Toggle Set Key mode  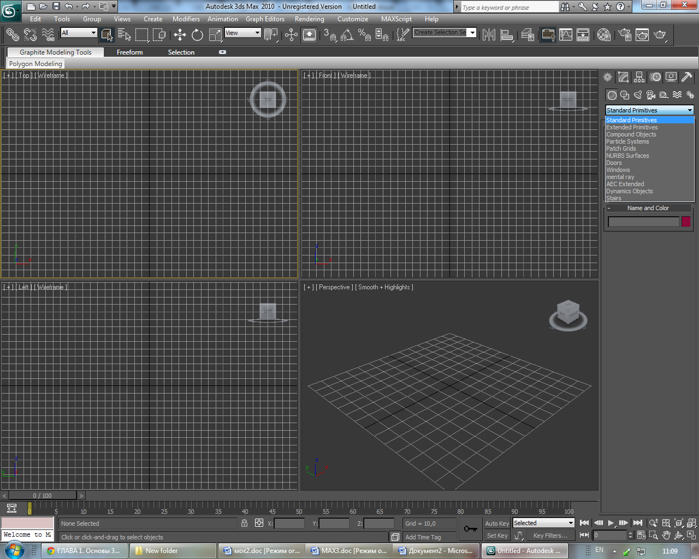point(497,536)
